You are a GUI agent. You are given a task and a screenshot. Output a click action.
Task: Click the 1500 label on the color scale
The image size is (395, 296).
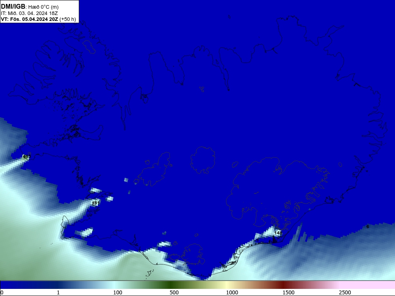tap(288, 292)
